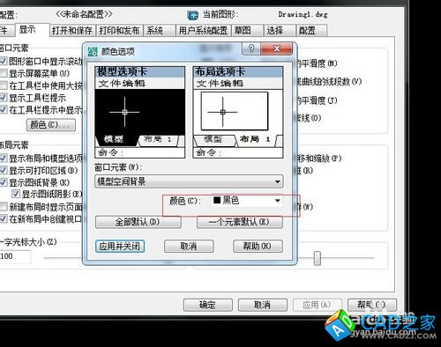Viewport: 441px width, 347px height.
Task: Toggle 显示图纸阴影 checkbox
Action: 16,194
